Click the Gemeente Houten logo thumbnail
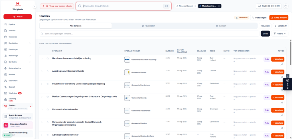The width and height of the screenshot is (292, 139). 127,72
